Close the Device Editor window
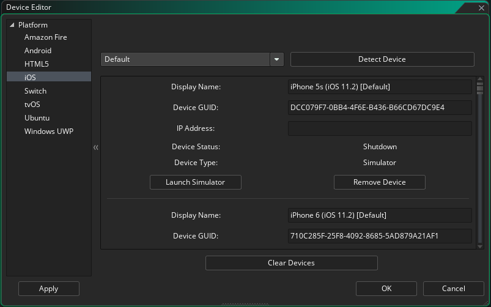This screenshot has height=307, width=491. click(482, 8)
